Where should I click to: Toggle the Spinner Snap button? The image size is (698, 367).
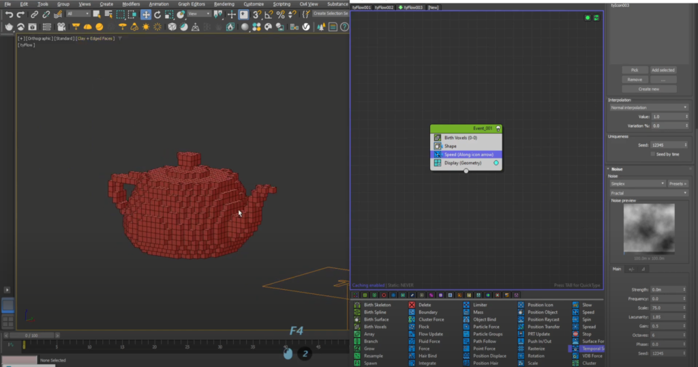click(x=292, y=15)
